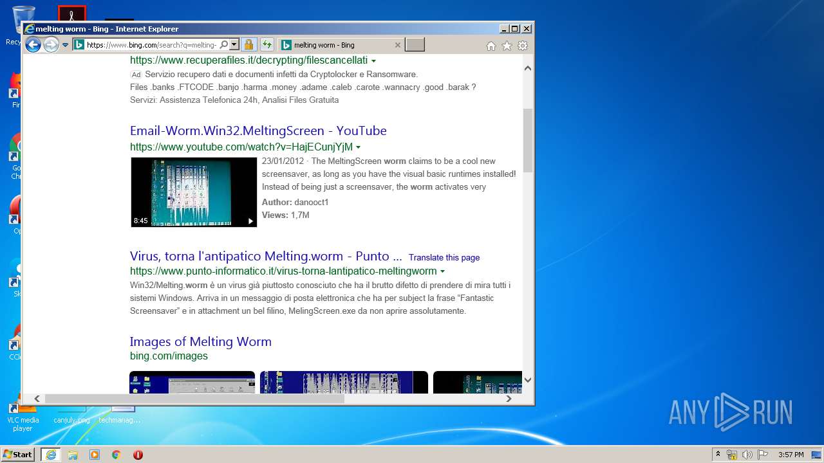Click the horizontal scrollbar right arrow
The height and width of the screenshot is (463, 824).
pos(509,399)
